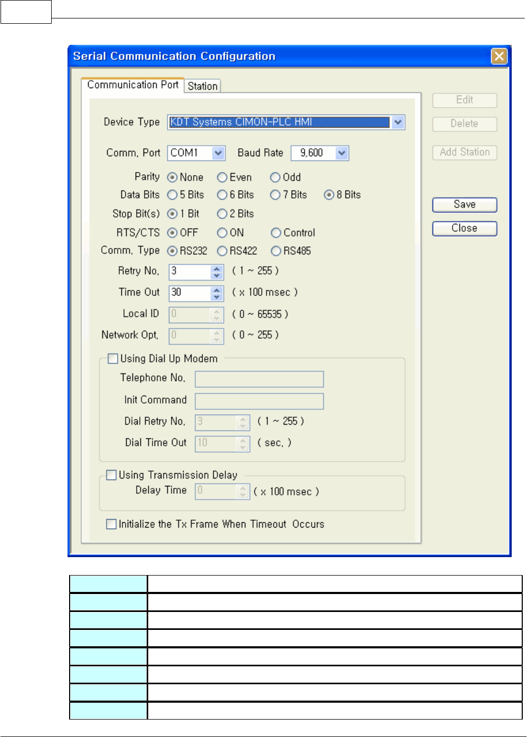This screenshot has width=527, height=737.
Task: Choose 5 Bits data bits
Action: [x=172, y=195]
